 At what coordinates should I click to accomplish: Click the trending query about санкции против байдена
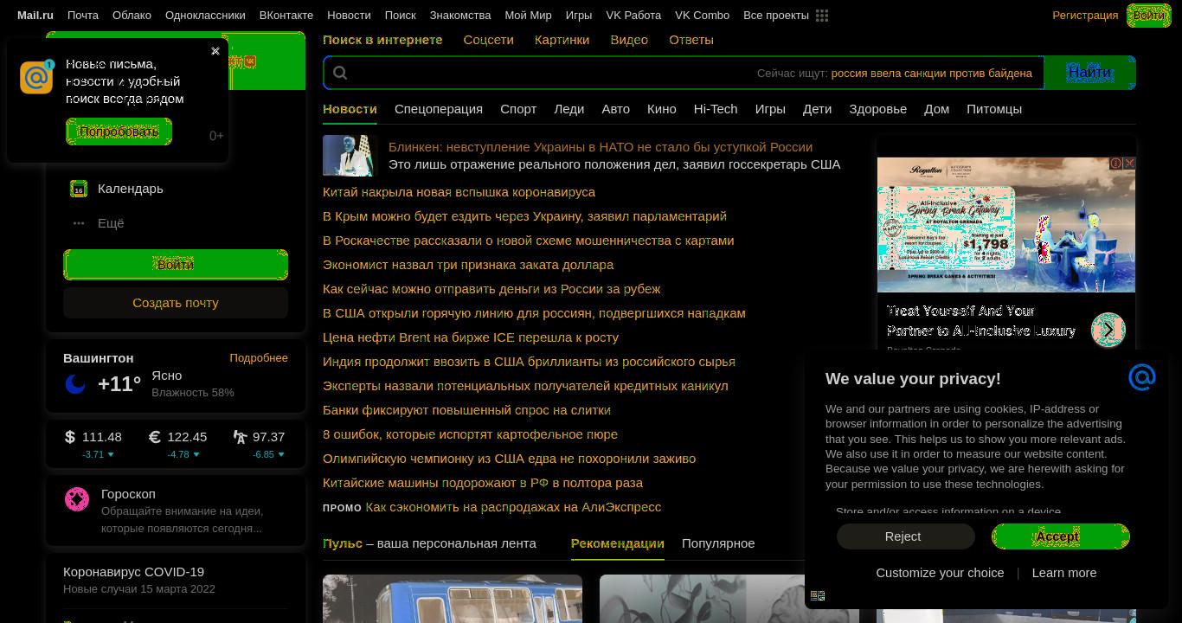click(931, 74)
